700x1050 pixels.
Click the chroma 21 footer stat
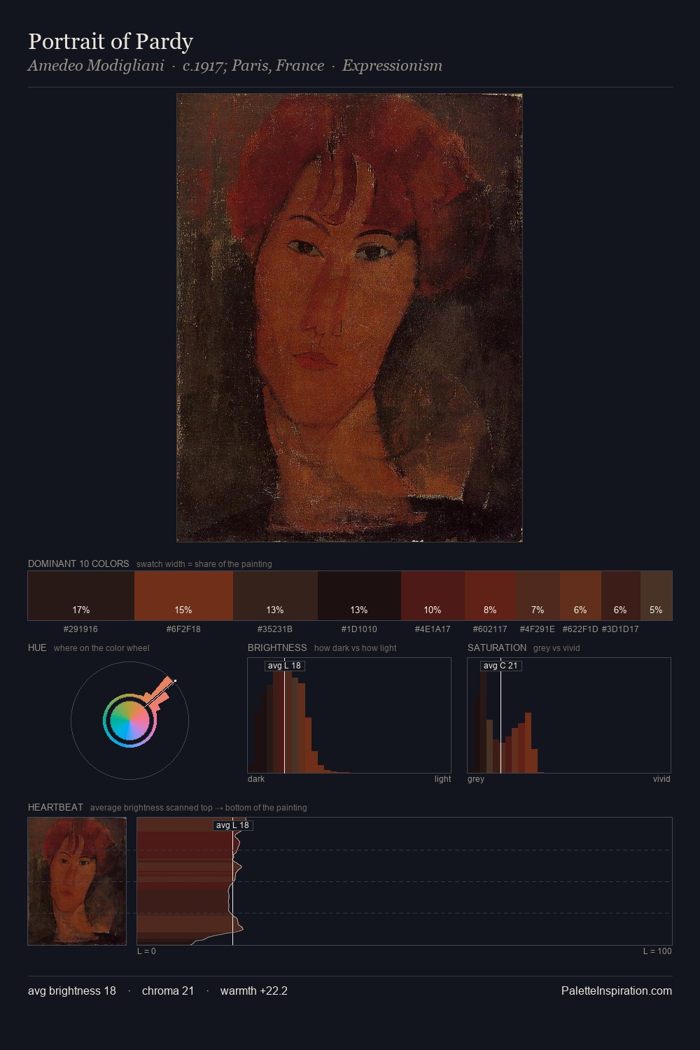coord(168,991)
